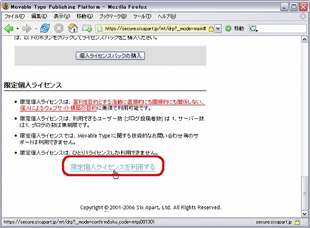This screenshot has width=310, height=228.
Task: Click the bullet about Movable Type support
Action: pos(109,139)
